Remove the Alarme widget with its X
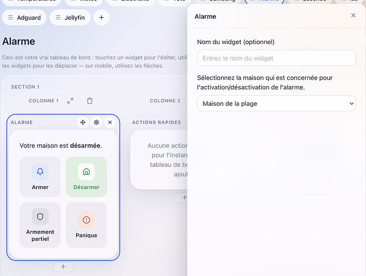Image resolution: width=366 pixels, height=276 pixels. tap(110, 122)
